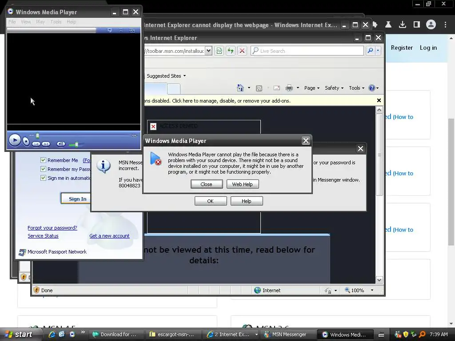Click OK in the MSN Messenger error dialog
Viewport: 455px width, 341px height.
pos(211,201)
